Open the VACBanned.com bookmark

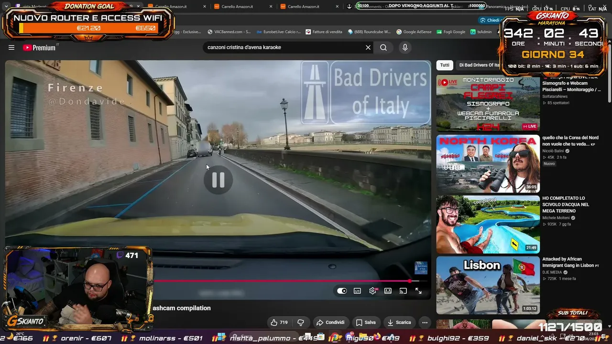tap(229, 32)
